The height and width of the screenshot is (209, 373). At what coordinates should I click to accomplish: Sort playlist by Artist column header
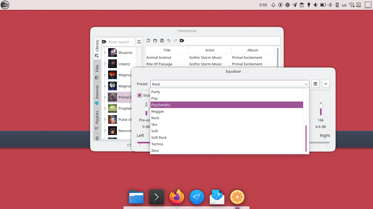(210, 50)
